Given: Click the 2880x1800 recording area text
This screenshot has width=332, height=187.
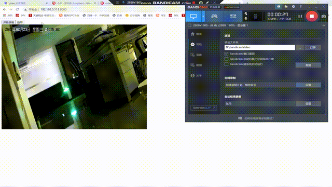Looking at the screenshot, I should [x=220, y=25].
